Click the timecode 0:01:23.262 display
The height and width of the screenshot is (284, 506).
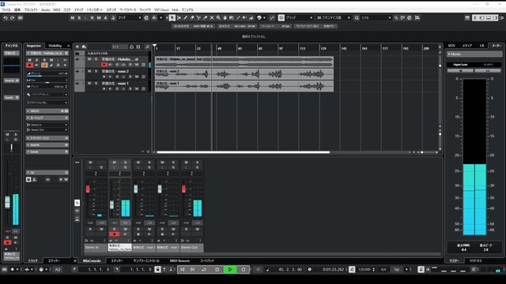(333, 270)
